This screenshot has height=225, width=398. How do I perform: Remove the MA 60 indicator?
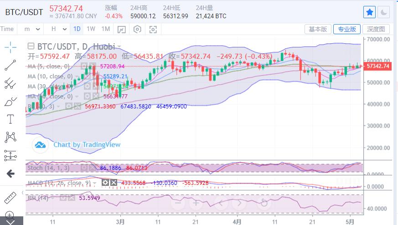click(x=96, y=97)
